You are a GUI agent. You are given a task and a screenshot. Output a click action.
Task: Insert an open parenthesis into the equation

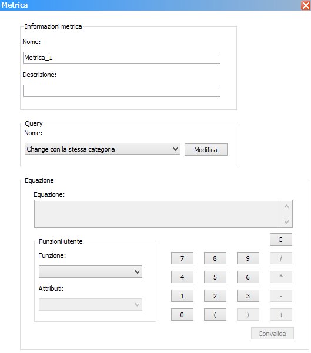pyautogui.click(x=215, y=314)
